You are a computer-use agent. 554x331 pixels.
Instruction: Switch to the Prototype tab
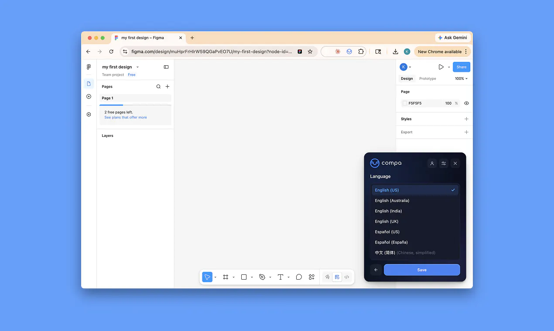(x=427, y=79)
